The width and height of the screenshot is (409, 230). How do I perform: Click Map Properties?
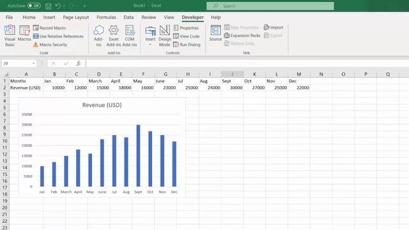coord(242,27)
